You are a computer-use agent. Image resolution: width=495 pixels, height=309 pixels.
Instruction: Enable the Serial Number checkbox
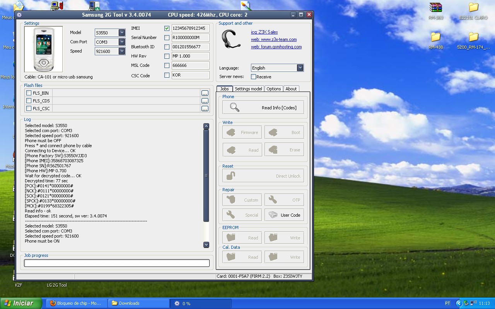point(167,38)
